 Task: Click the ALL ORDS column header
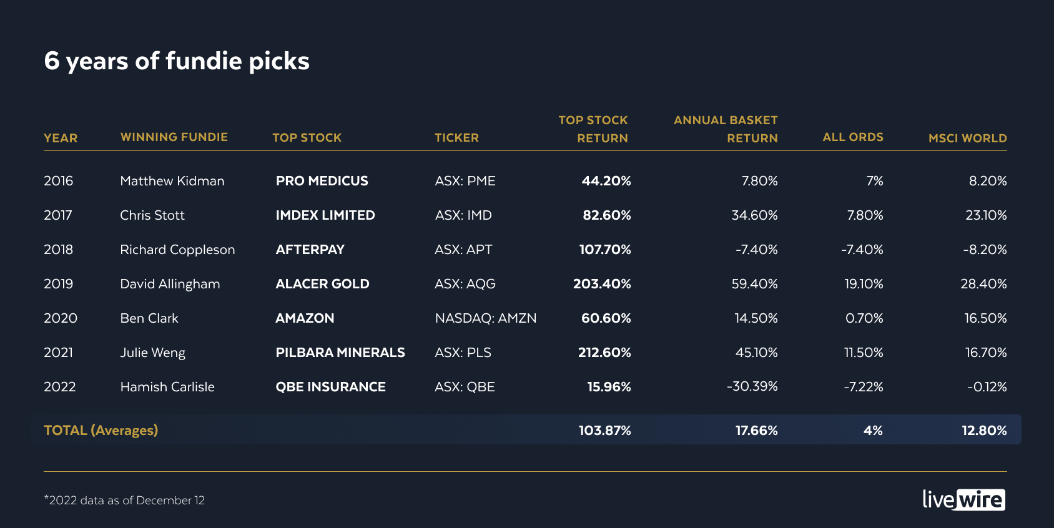click(x=852, y=137)
